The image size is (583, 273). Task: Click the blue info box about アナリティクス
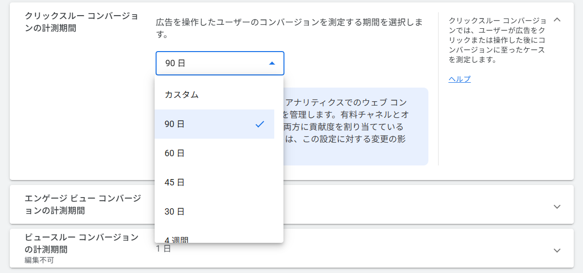pyautogui.click(x=355, y=127)
